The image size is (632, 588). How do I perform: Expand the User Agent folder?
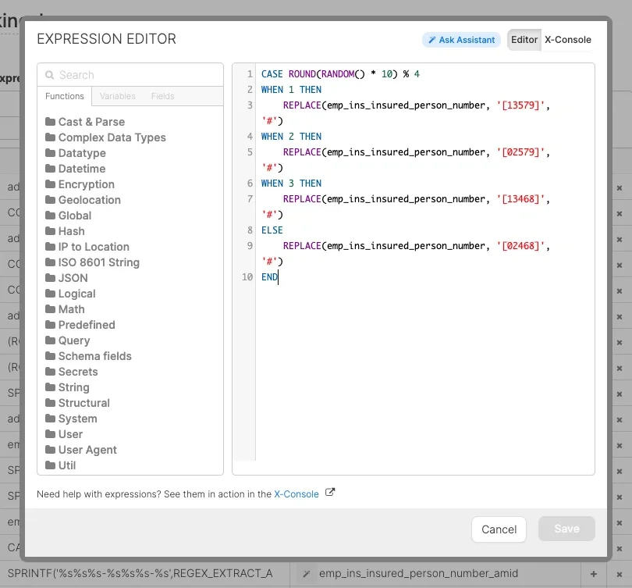coord(81,450)
